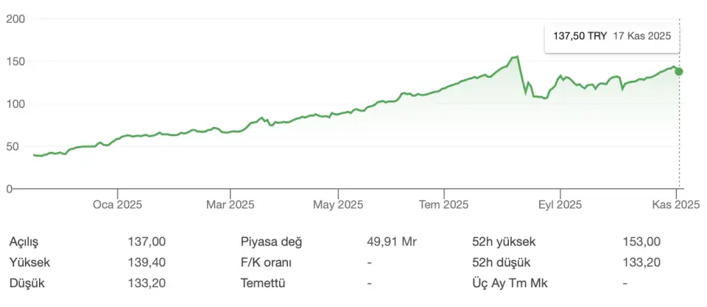This screenshot has width=707, height=307.
Task: Click the 52h düşük value 133,20
Action: pos(641,262)
